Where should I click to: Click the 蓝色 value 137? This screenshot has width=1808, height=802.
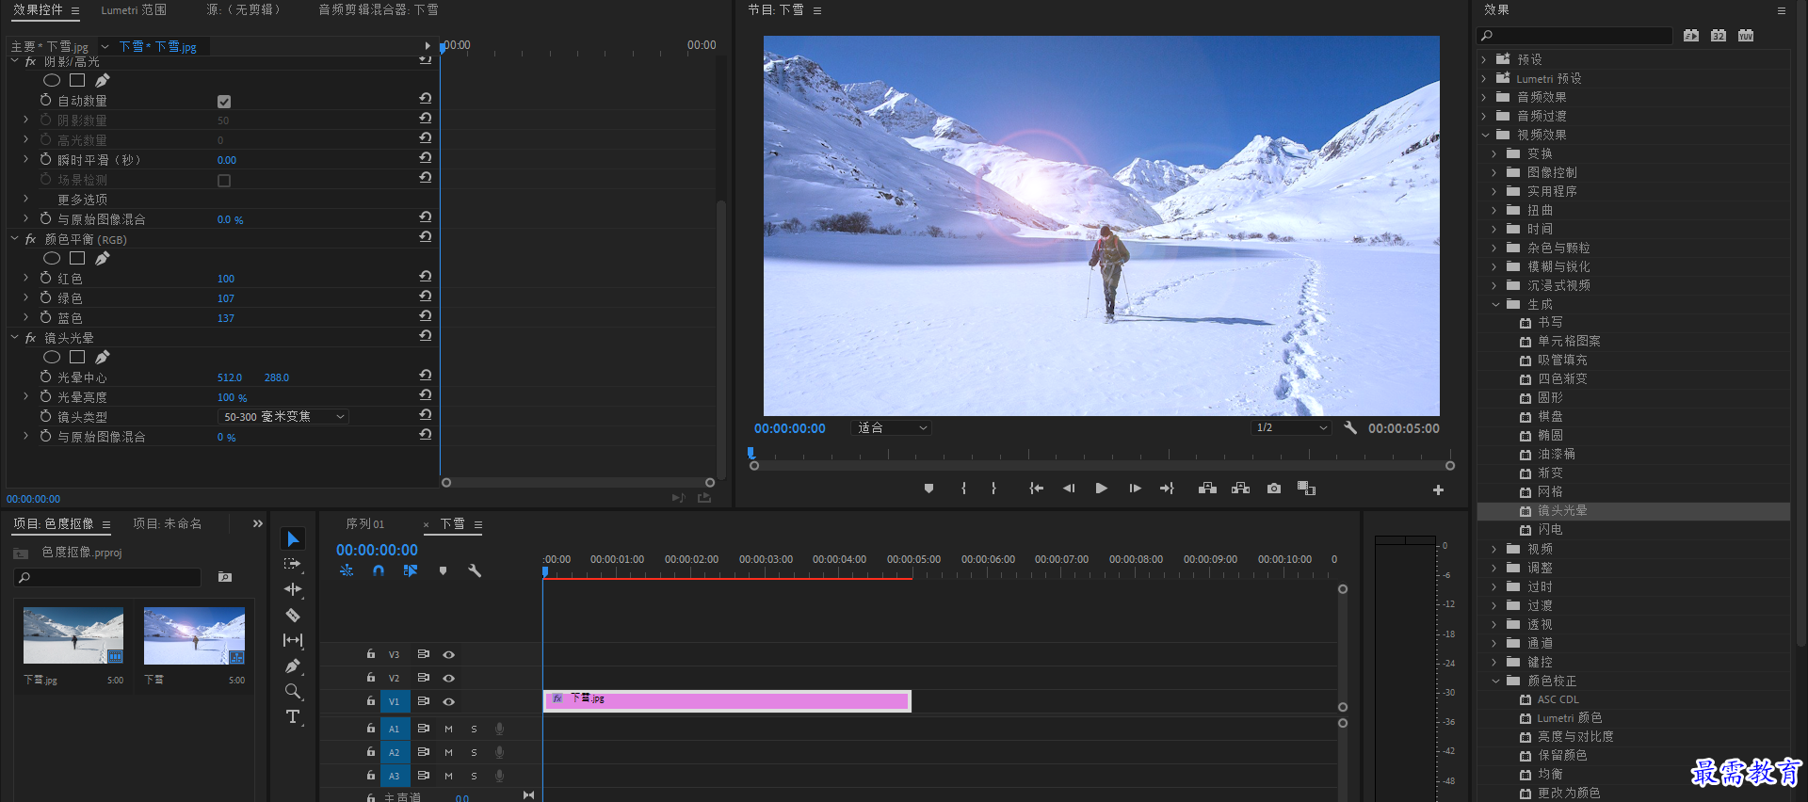click(226, 318)
